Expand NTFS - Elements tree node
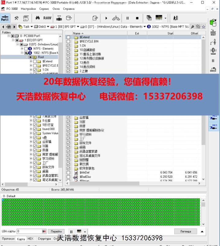Screen dimensions: 220x246 [x=22, y=49]
